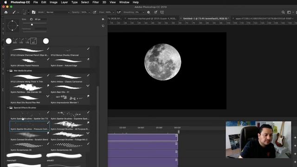The image size is (297, 167).
Task: Select the arbol01 brush
Action: (x=64, y=157)
